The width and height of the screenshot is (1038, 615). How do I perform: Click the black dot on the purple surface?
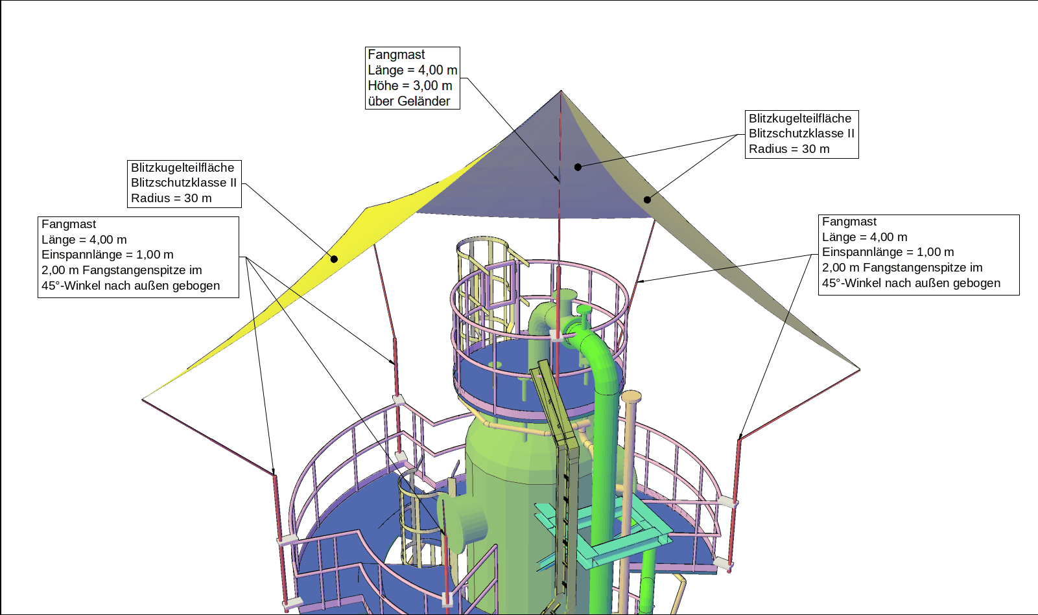(x=578, y=167)
